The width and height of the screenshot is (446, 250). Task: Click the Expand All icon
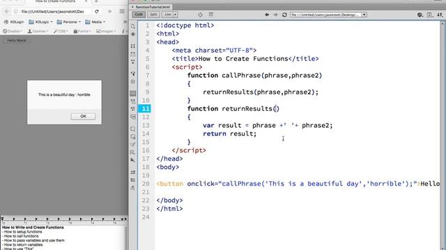(x=133, y=62)
